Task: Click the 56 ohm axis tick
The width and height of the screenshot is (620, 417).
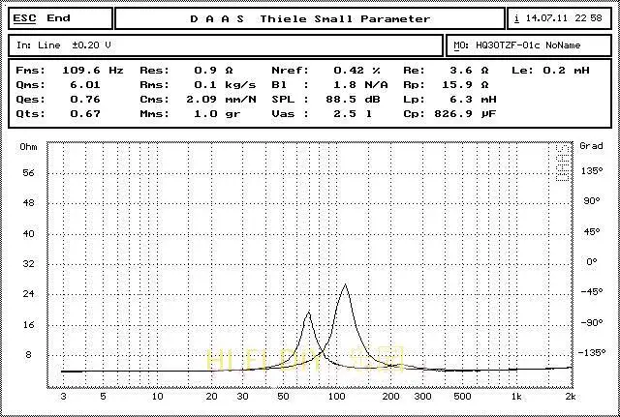Action: click(28, 172)
